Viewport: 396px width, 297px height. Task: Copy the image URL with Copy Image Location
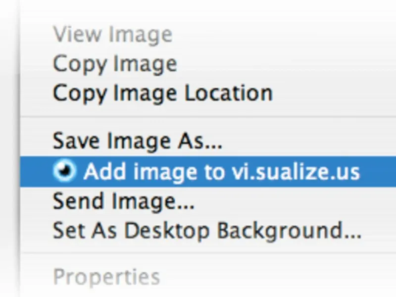[x=163, y=93]
